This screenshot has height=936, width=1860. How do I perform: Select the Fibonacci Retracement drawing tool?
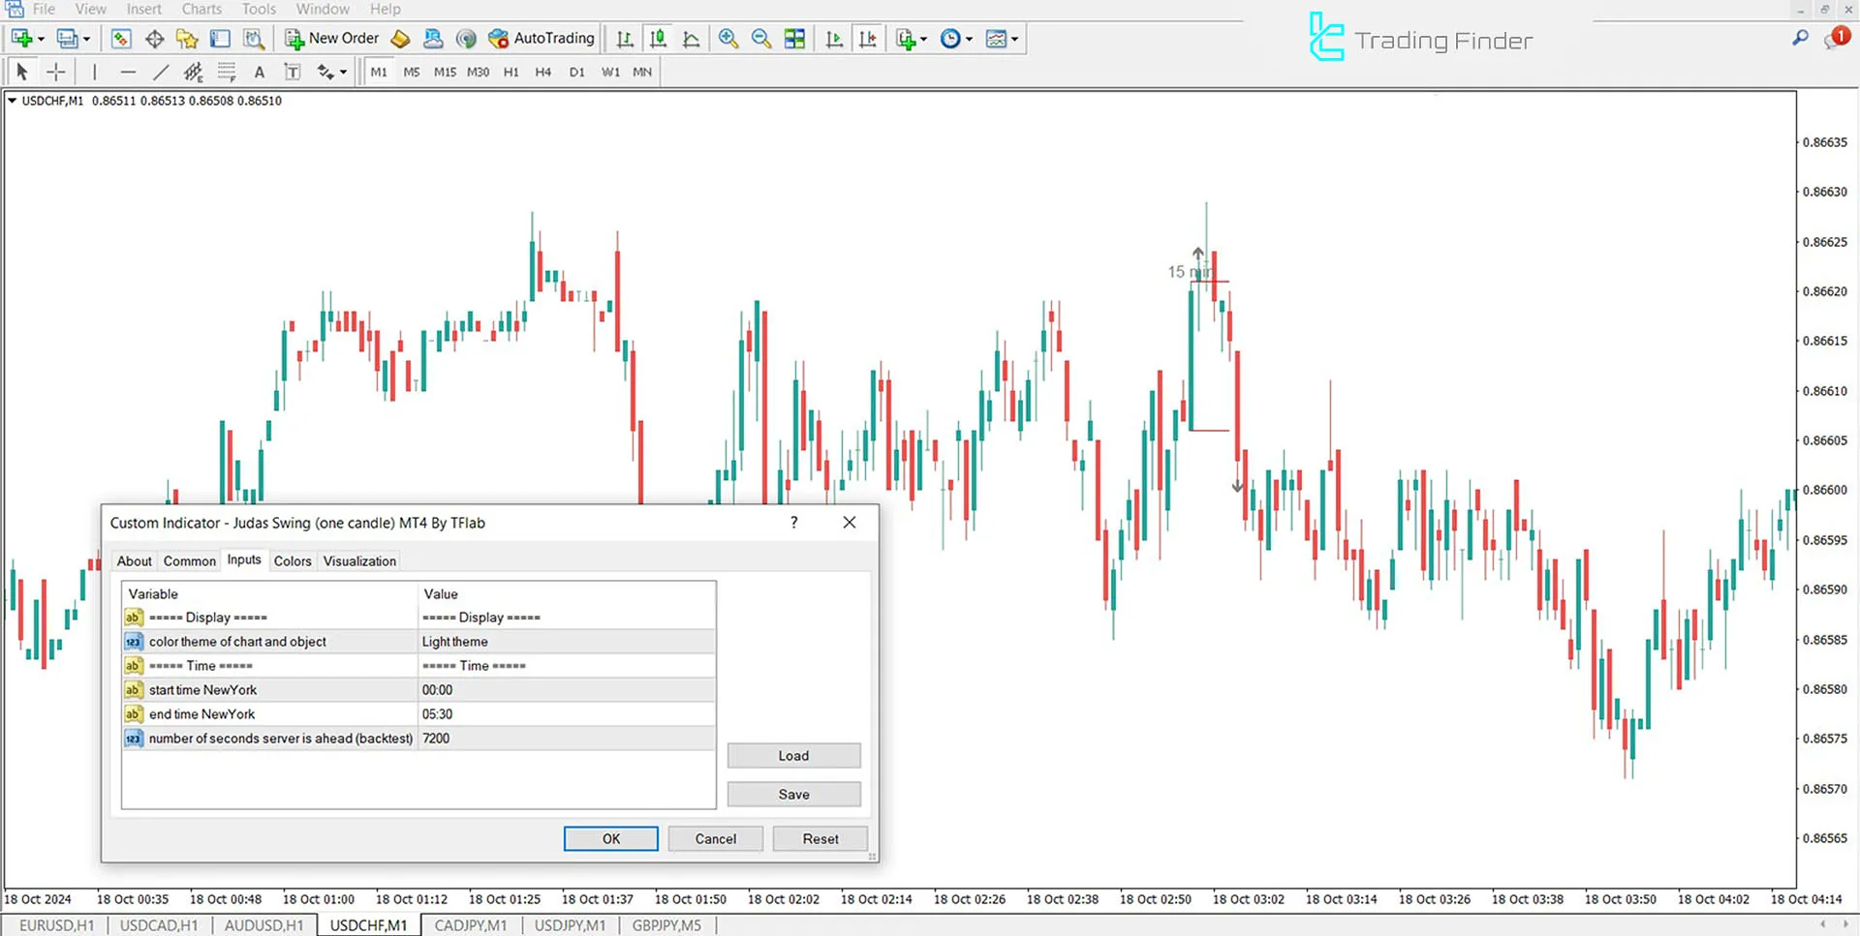[227, 71]
